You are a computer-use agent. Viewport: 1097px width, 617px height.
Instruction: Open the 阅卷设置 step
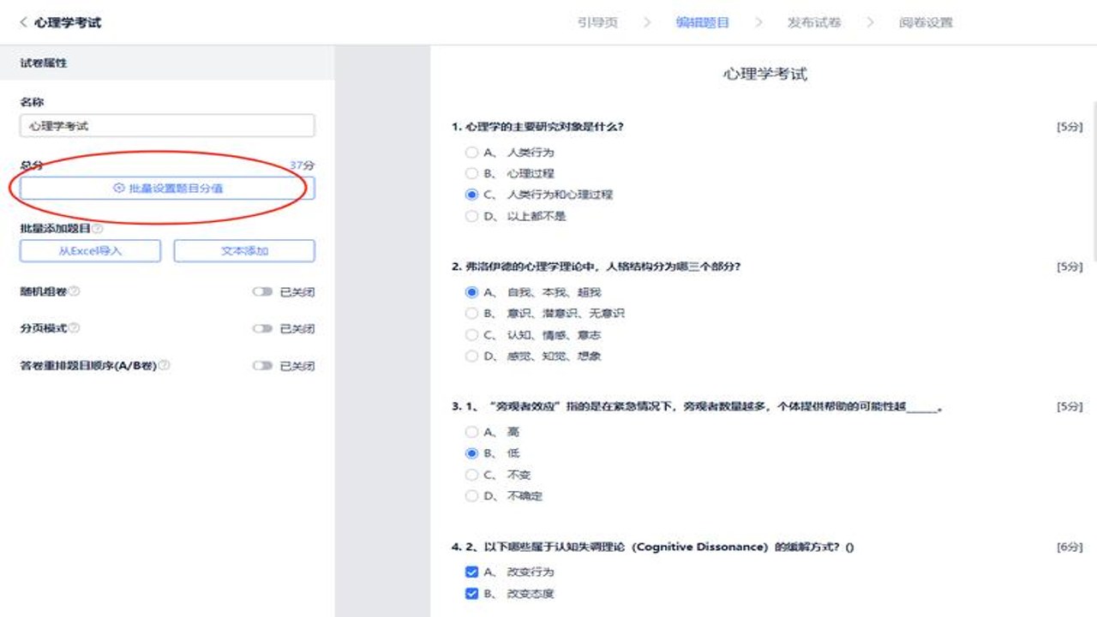click(926, 22)
